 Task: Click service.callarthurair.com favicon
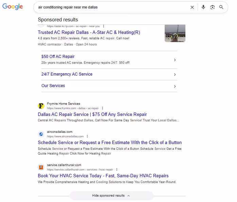tap(41, 167)
